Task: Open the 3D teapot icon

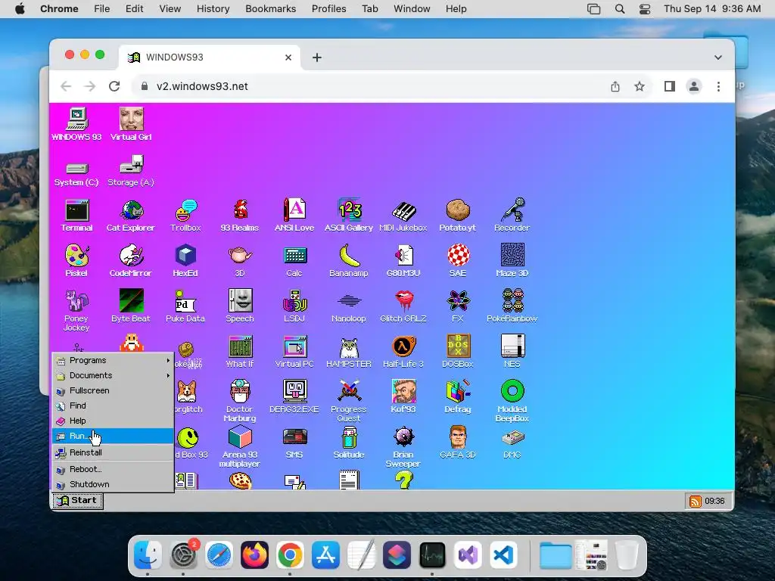Action: point(240,260)
